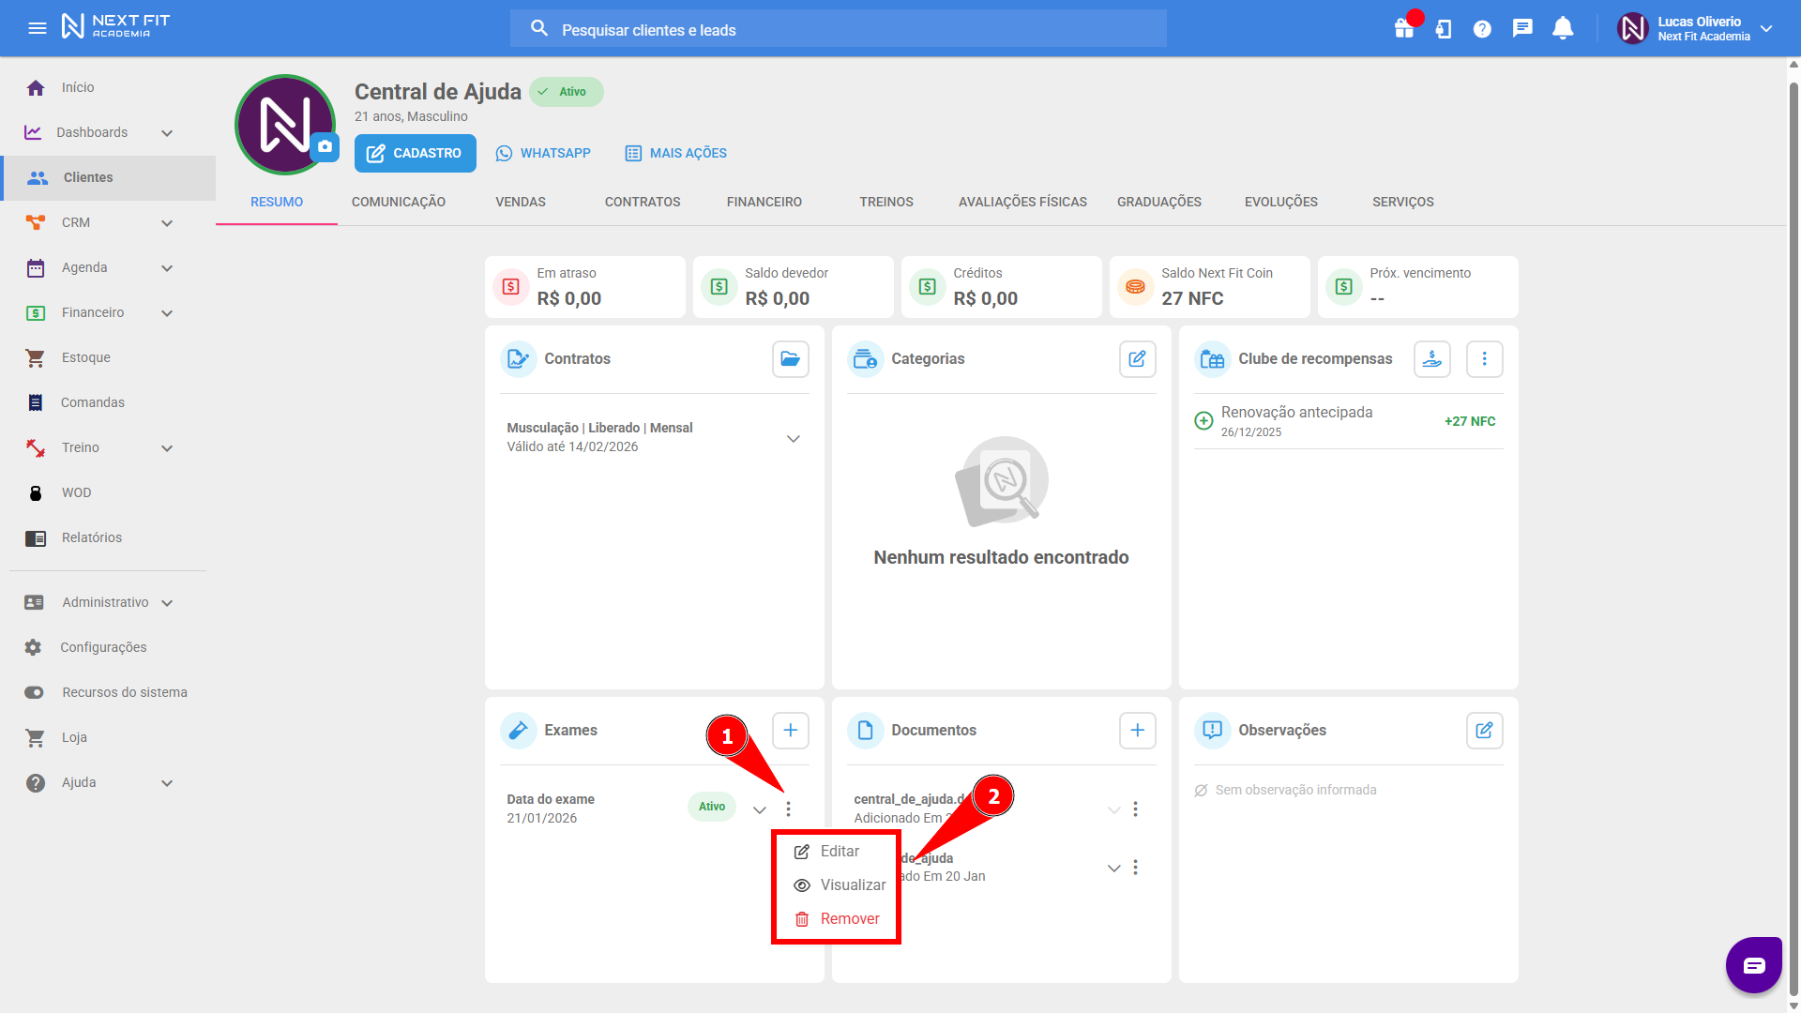Select Remover in the exam context menu
1801x1013 pixels.
tap(849, 919)
